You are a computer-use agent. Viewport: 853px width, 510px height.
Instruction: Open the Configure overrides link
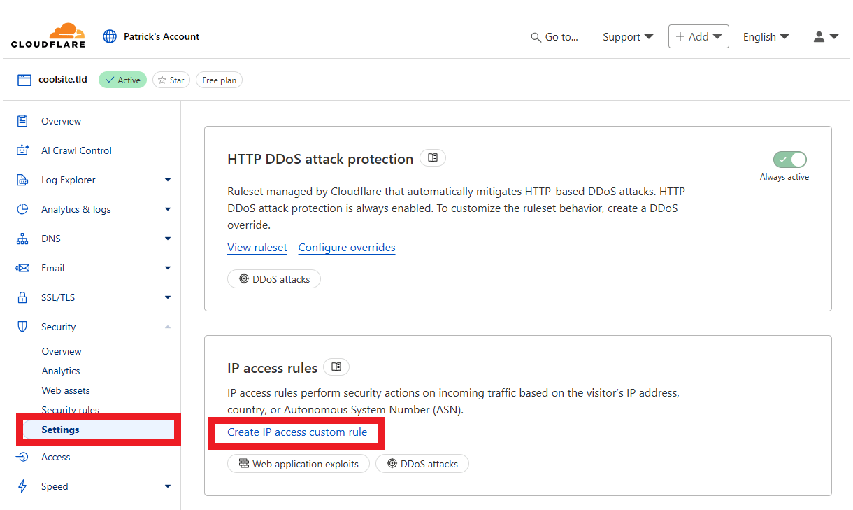347,248
